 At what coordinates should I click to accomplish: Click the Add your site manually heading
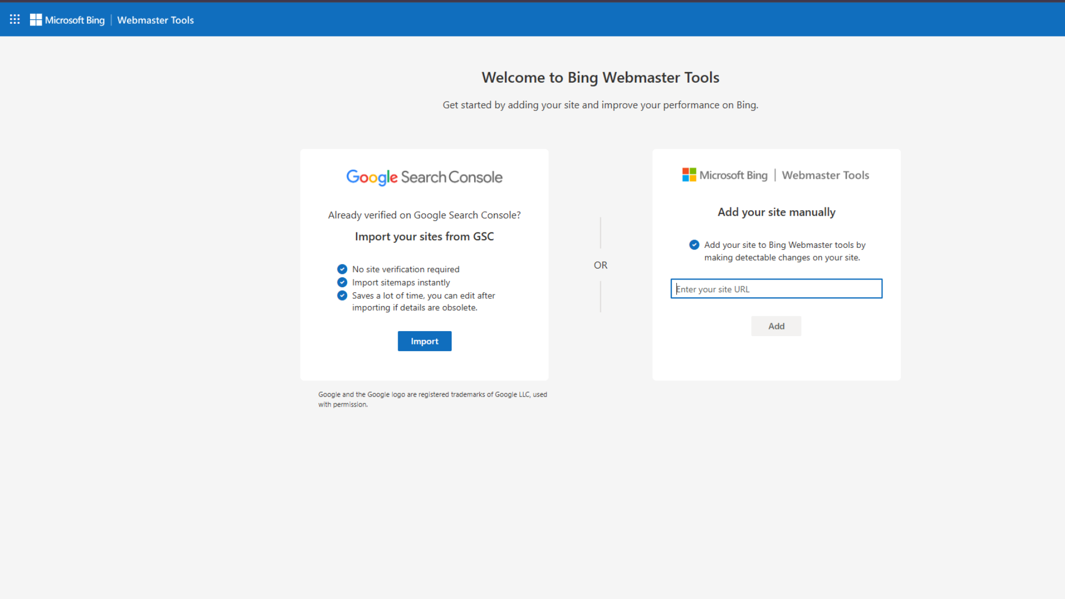(x=776, y=212)
